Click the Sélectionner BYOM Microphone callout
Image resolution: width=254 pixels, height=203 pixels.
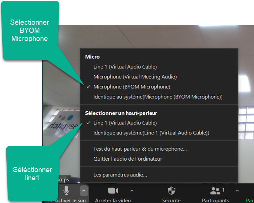[x=29, y=31]
